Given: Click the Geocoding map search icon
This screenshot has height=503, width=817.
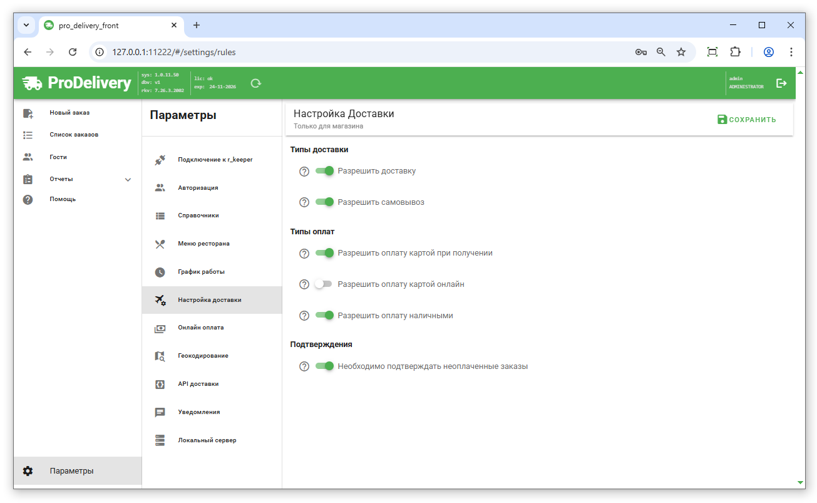Looking at the screenshot, I should [160, 356].
